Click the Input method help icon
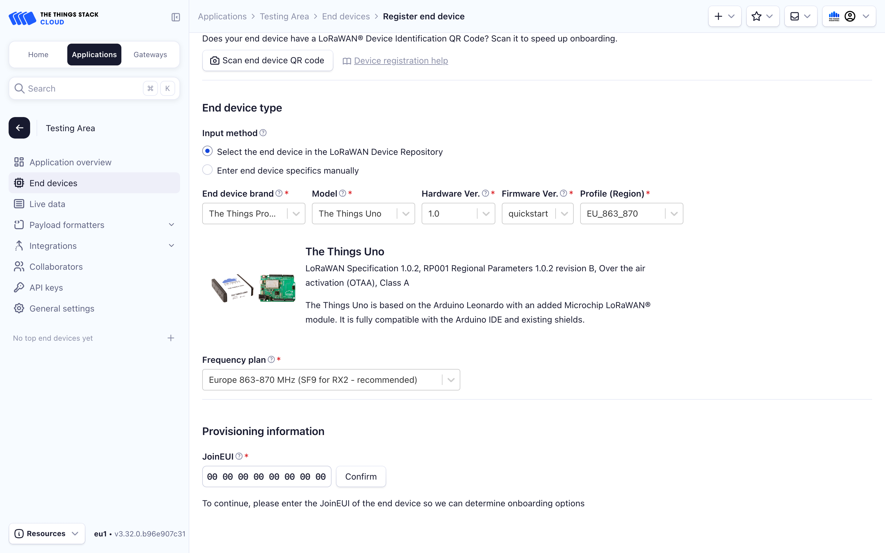The width and height of the screenshot is (885, 553). click(x=263, y=133)
